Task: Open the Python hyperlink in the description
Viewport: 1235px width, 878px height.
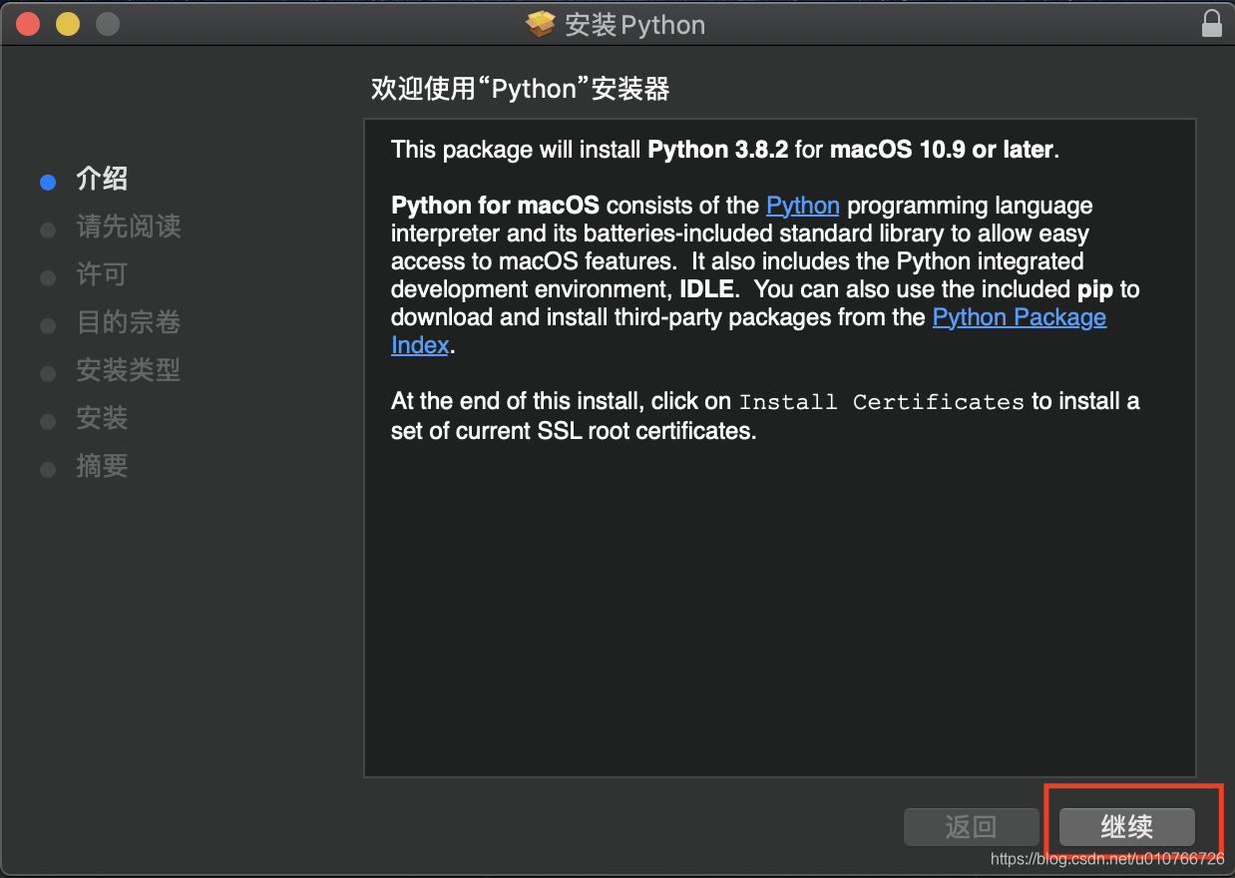Action: tap(803, 206)
